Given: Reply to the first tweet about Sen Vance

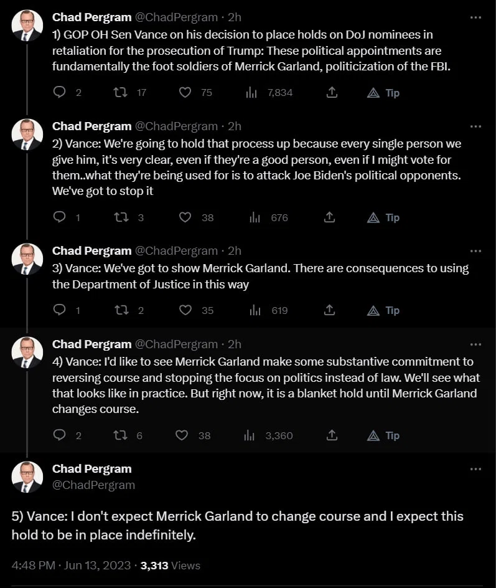Looking at the screenshot, I should tap(60, 92).
